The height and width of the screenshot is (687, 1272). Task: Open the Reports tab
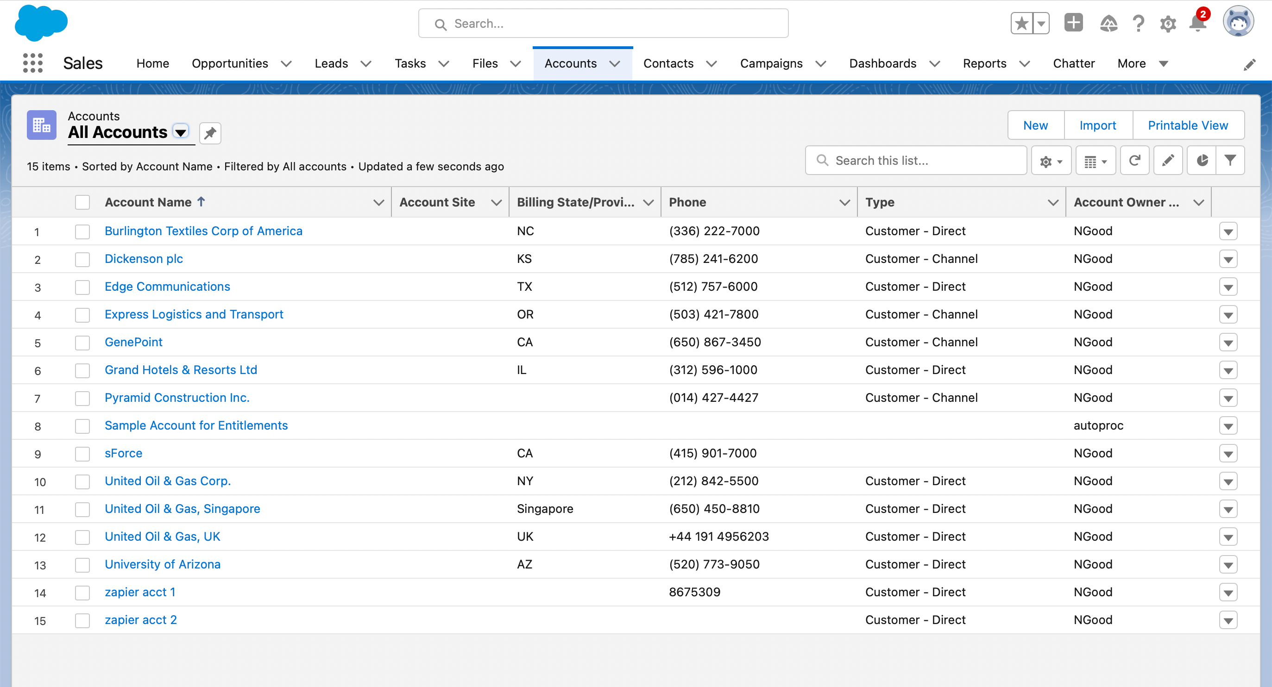[x=985, y=64]
